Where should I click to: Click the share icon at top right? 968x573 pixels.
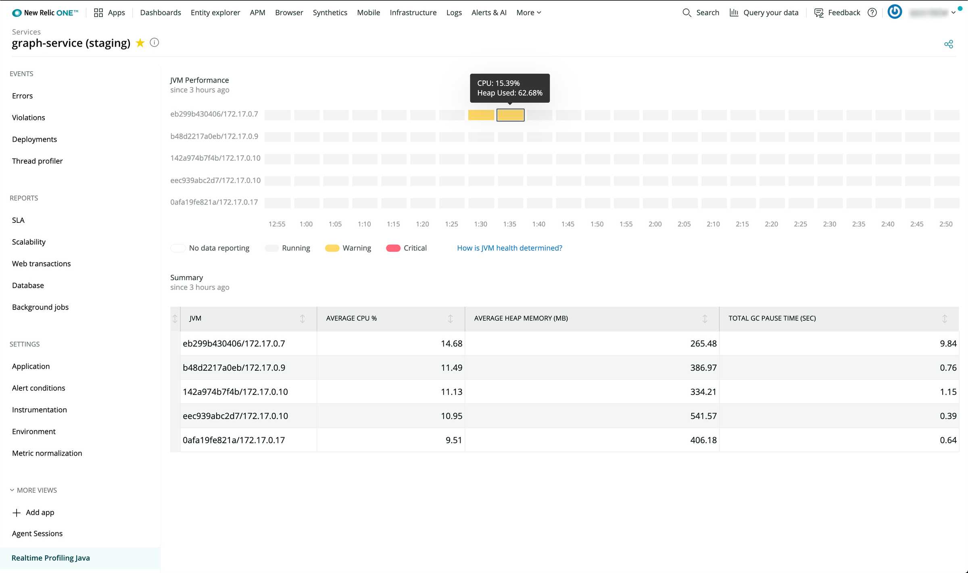pos(948,44)
